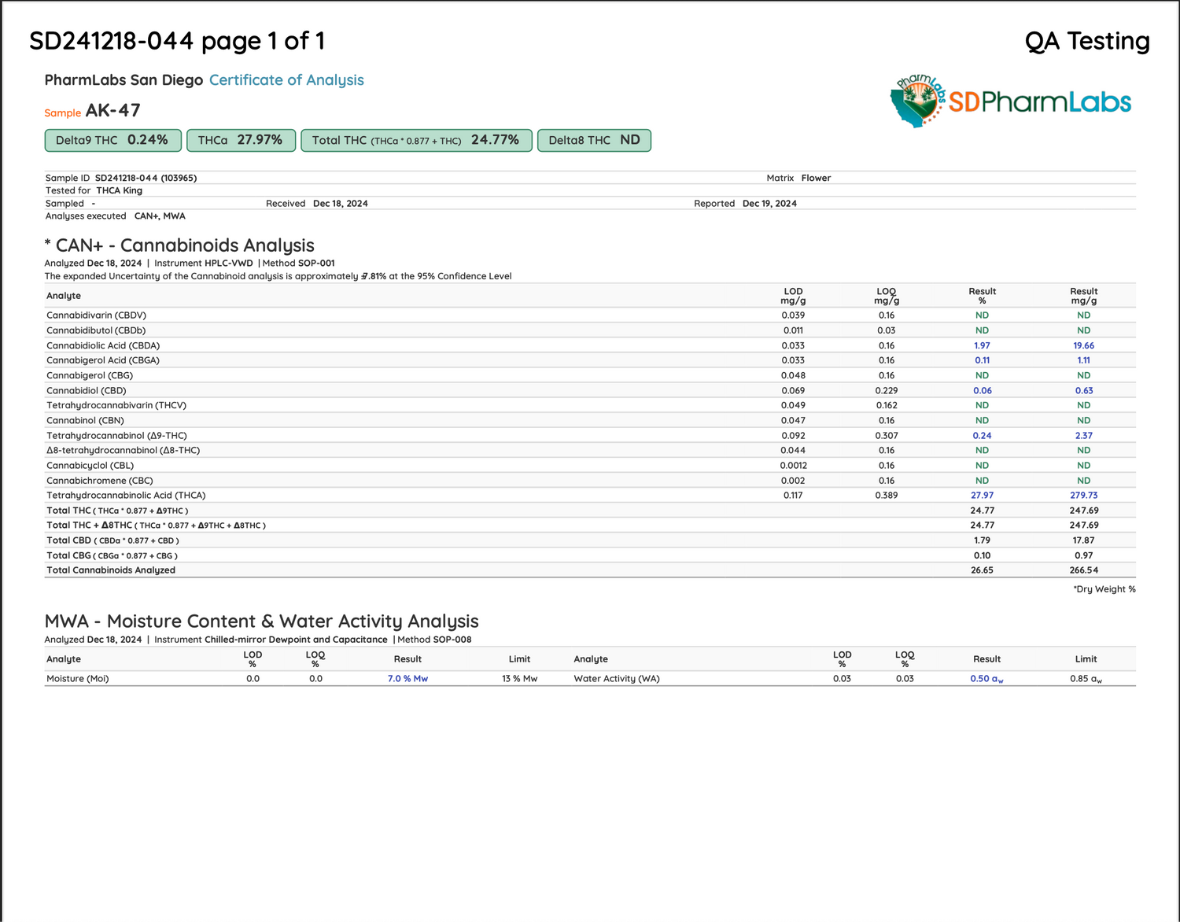Click the MWA Moisture Content heading
This screenshot has width=1180, height=922.
pos(261,621)
